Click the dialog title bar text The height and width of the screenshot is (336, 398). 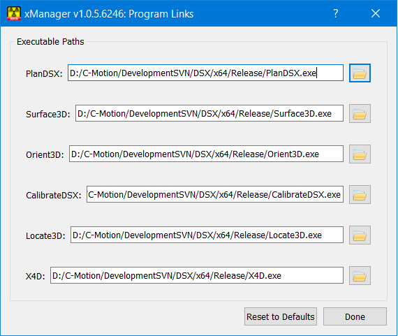(x=109, y=14)
